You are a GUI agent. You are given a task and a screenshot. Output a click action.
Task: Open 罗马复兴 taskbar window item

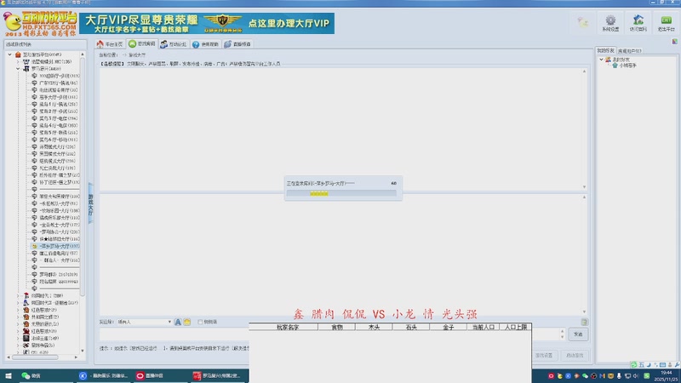pyautogui.click(x=217, y=375)
